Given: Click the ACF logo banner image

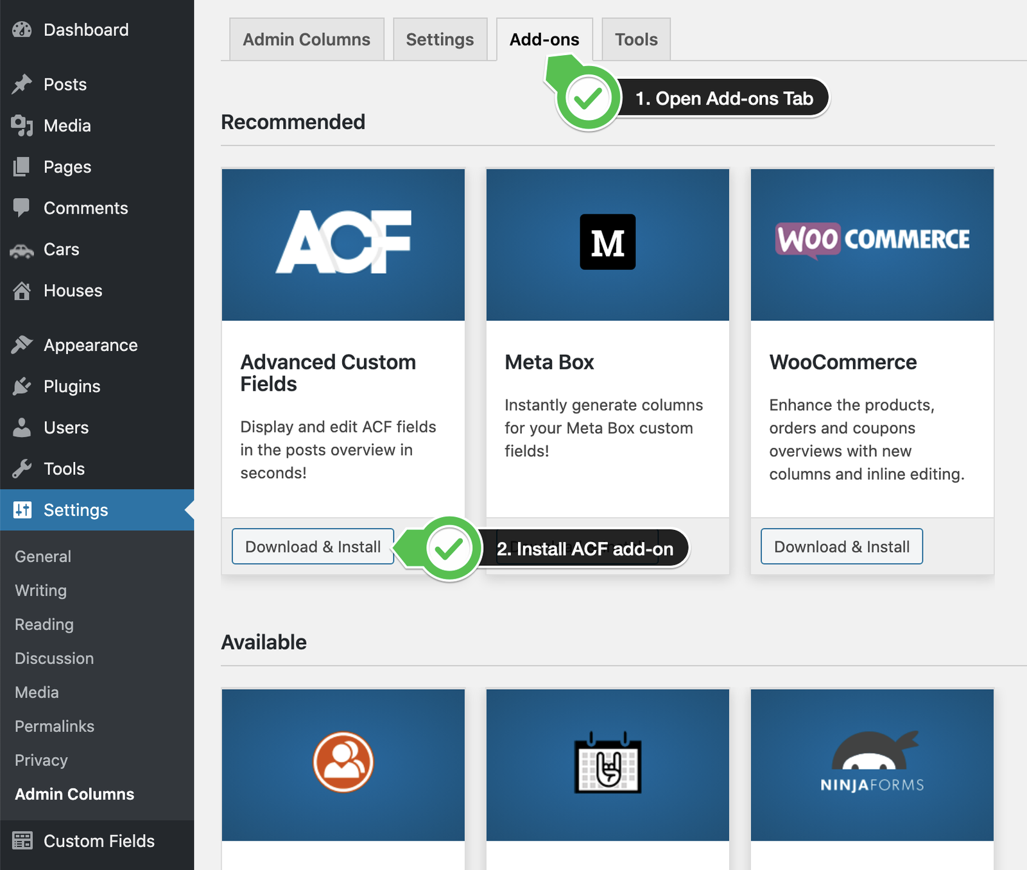Looking at the screenshot, I should 343,244.
